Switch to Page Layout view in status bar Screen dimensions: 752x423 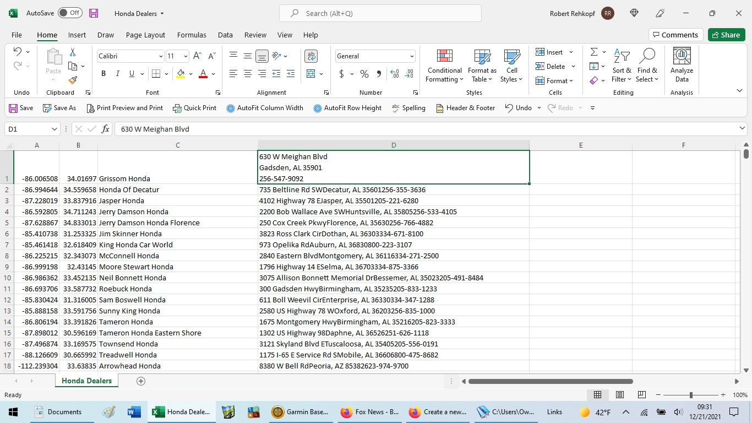click(619, 395)
